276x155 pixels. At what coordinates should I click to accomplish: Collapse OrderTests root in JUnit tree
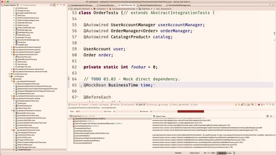click(x=69, y=116)
